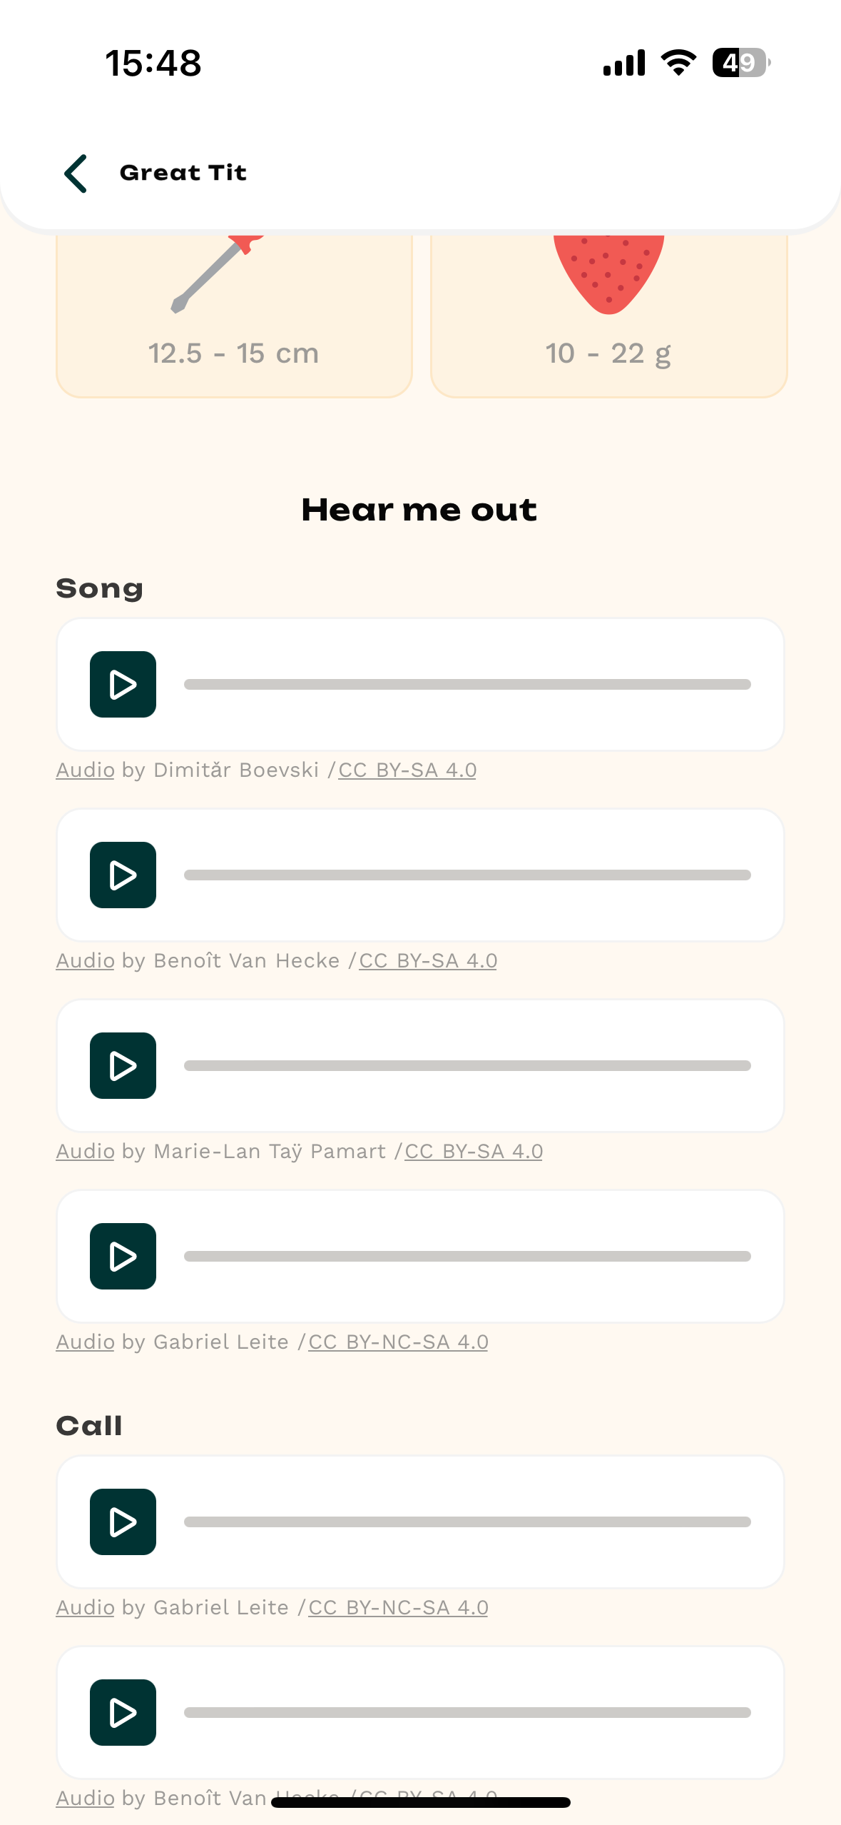The image size is (841, 1825).
Task: Play the Song recording by Gabriel Leite
Action: pyautogui.click(x=122, y=1256)
